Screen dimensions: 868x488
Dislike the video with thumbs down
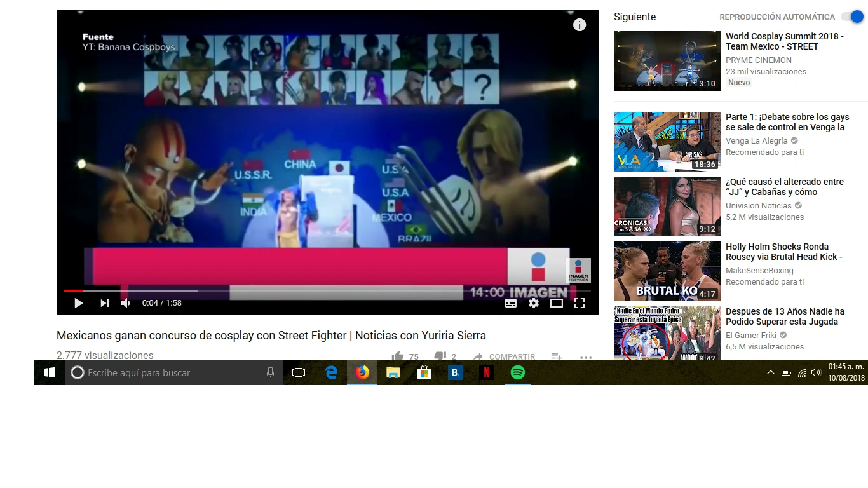[x=440, y=356]
